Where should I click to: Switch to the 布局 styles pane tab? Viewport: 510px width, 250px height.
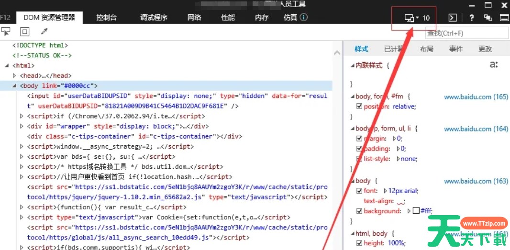coord(426,49)
